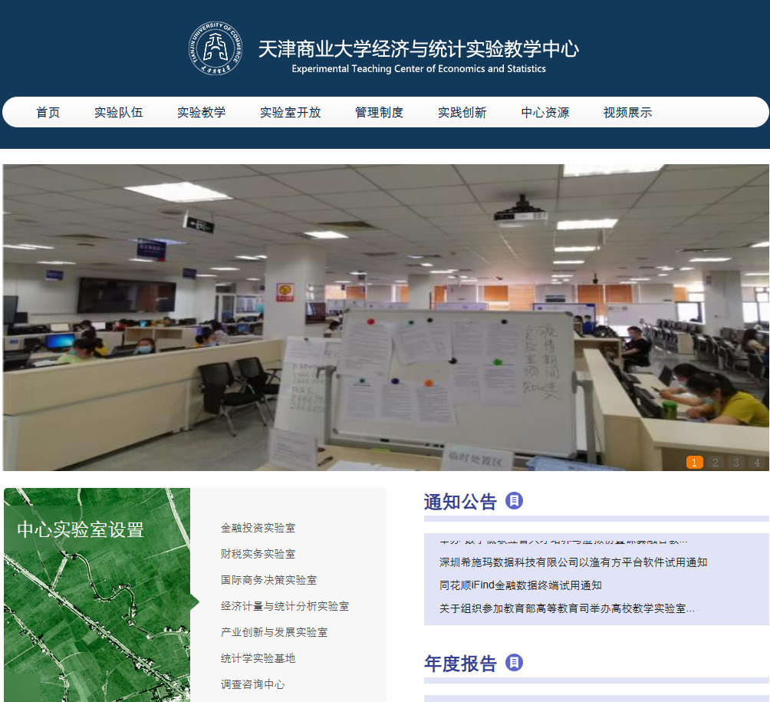Click the site title 天津商业大学经济与统计实验教学中心

click(x=419, y=48)
